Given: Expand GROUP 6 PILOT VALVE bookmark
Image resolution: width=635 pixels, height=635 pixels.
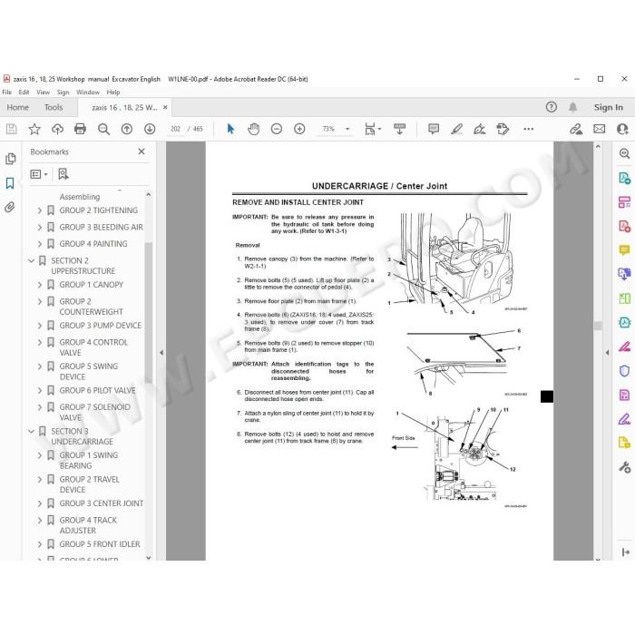Looking at the screenshot, I should (40, 390).
